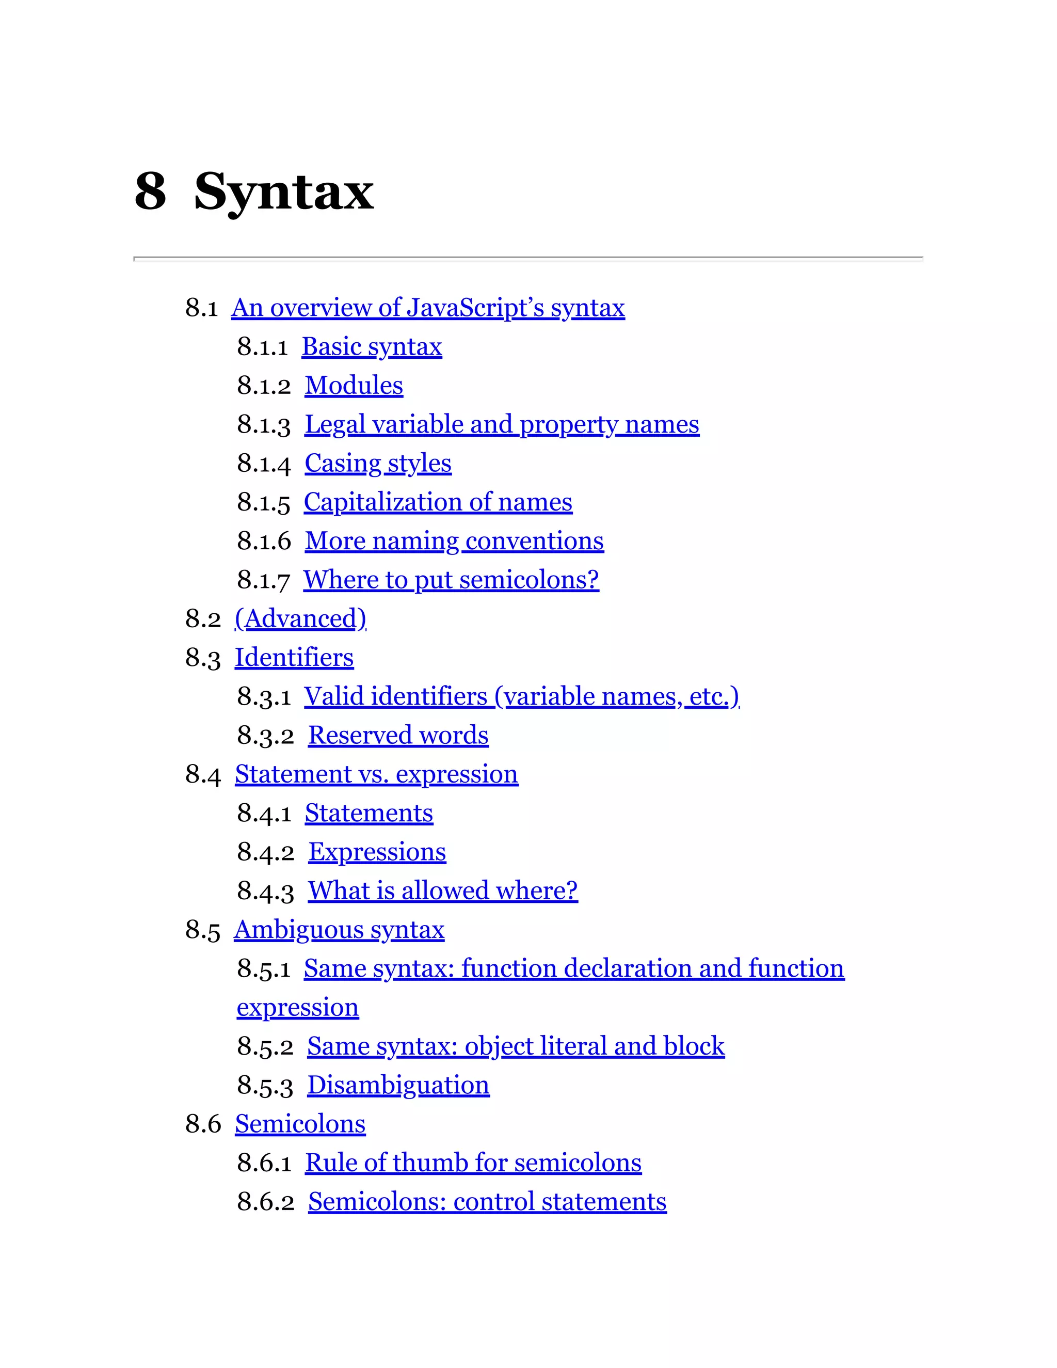Screen dimensions: 1057x1368
Task: Click the 'Casing styles' link
Action: [x=378, y=463]
